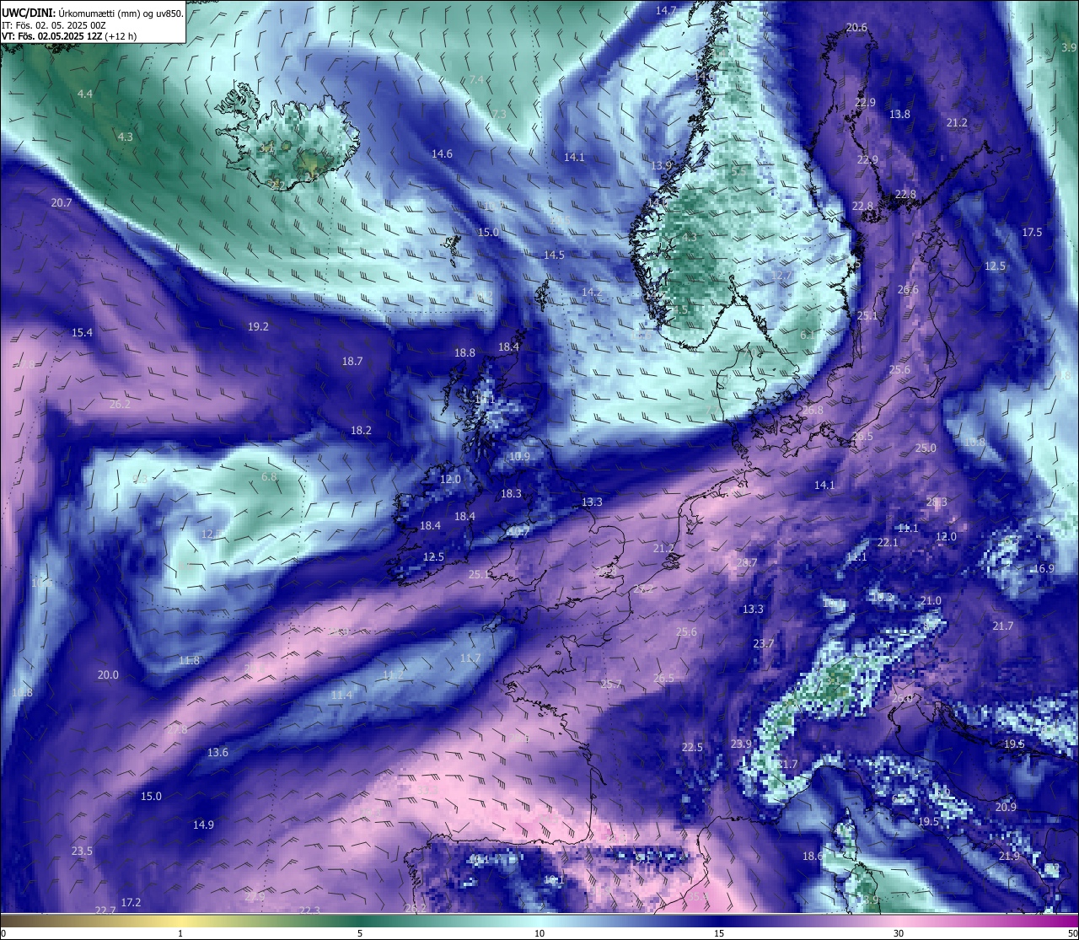Click the 'VT: Fös. 02.05.2025 12Z (+12 h)' line

[x=69, y=36]
